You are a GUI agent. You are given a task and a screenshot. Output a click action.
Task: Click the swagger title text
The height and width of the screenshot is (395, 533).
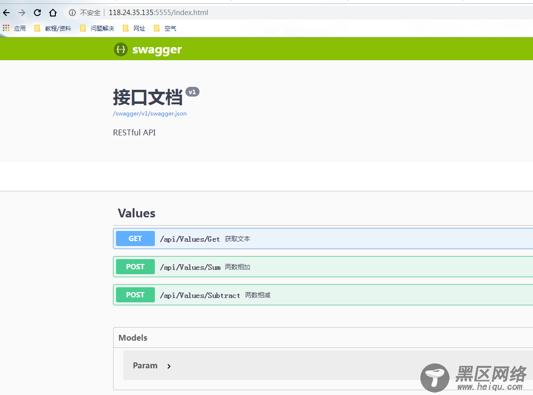coord(157,50)
